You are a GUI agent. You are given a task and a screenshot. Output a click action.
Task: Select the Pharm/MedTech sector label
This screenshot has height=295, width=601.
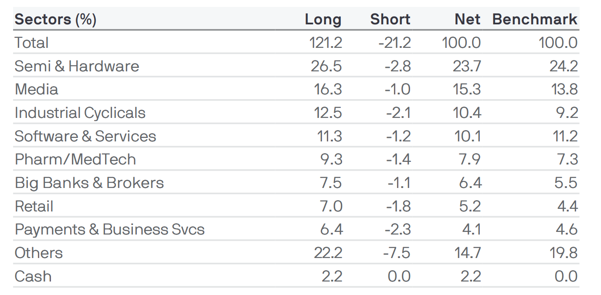tap(75, 159)
